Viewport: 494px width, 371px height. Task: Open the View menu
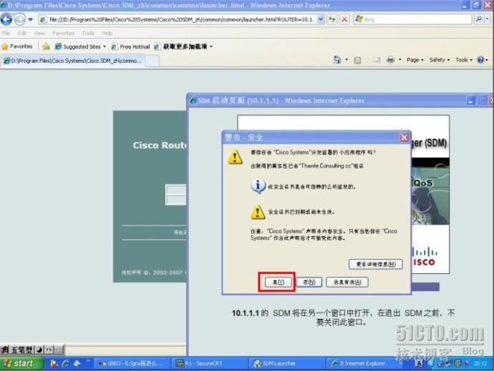coord(39,33)
